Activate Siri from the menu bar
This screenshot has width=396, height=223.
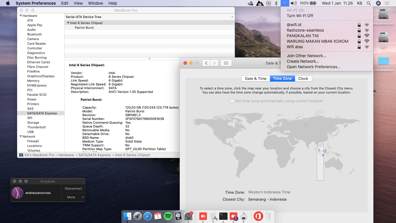click(378, 3)
